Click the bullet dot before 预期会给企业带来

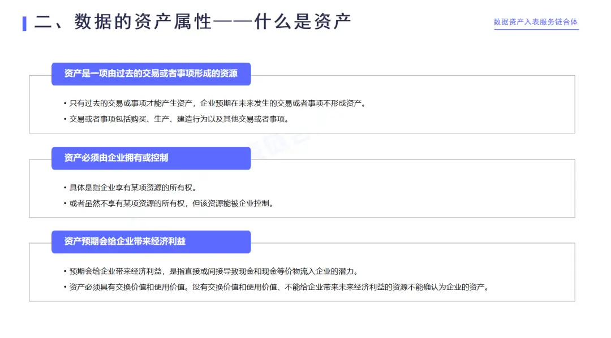(x=65, y=271)
